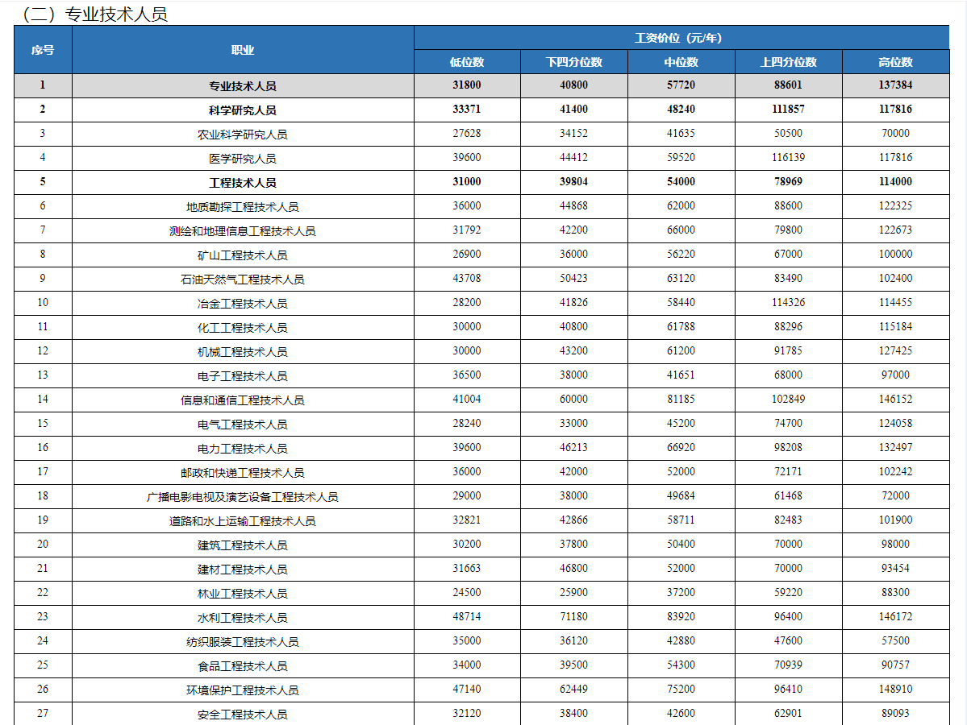Screen dimensions: 967x725
Task: Click the 高位数 column header
Action: 895,62
